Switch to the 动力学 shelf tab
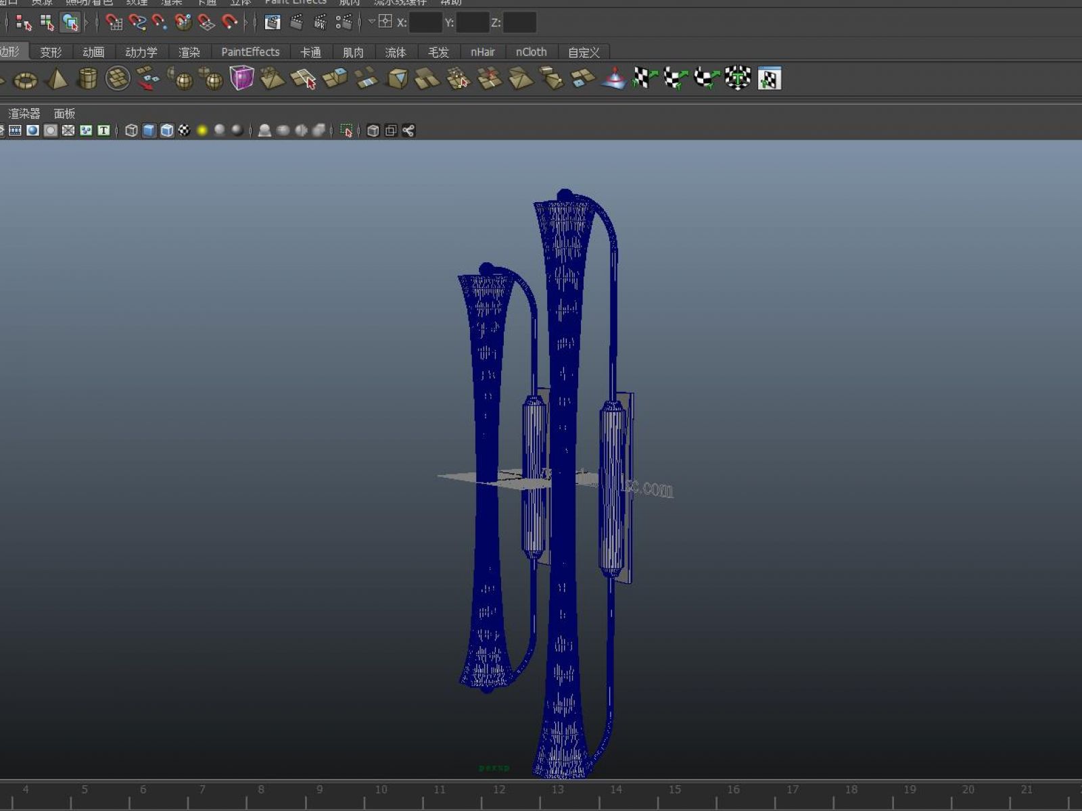The width and height of the screenshot is (1082, 811). click(141, 52)
